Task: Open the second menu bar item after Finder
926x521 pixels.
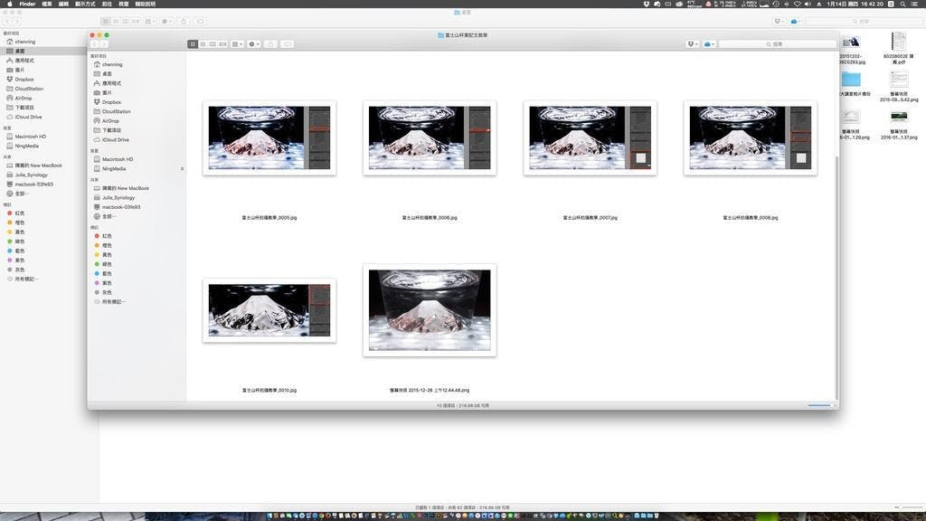Action: click(63, 5)
